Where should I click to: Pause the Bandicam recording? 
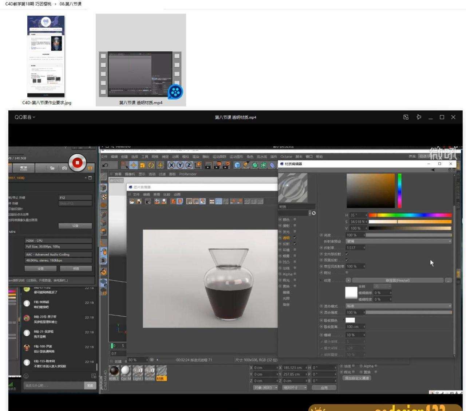coord(90,168)
